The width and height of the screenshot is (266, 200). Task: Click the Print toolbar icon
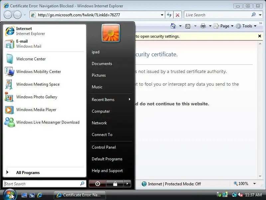(203, 26)
